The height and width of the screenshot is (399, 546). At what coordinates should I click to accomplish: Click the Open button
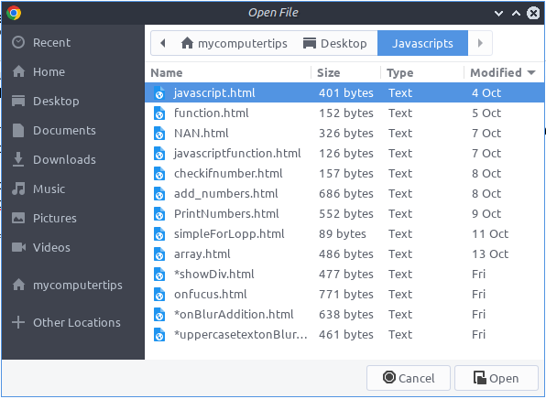(x=497, y=378)
